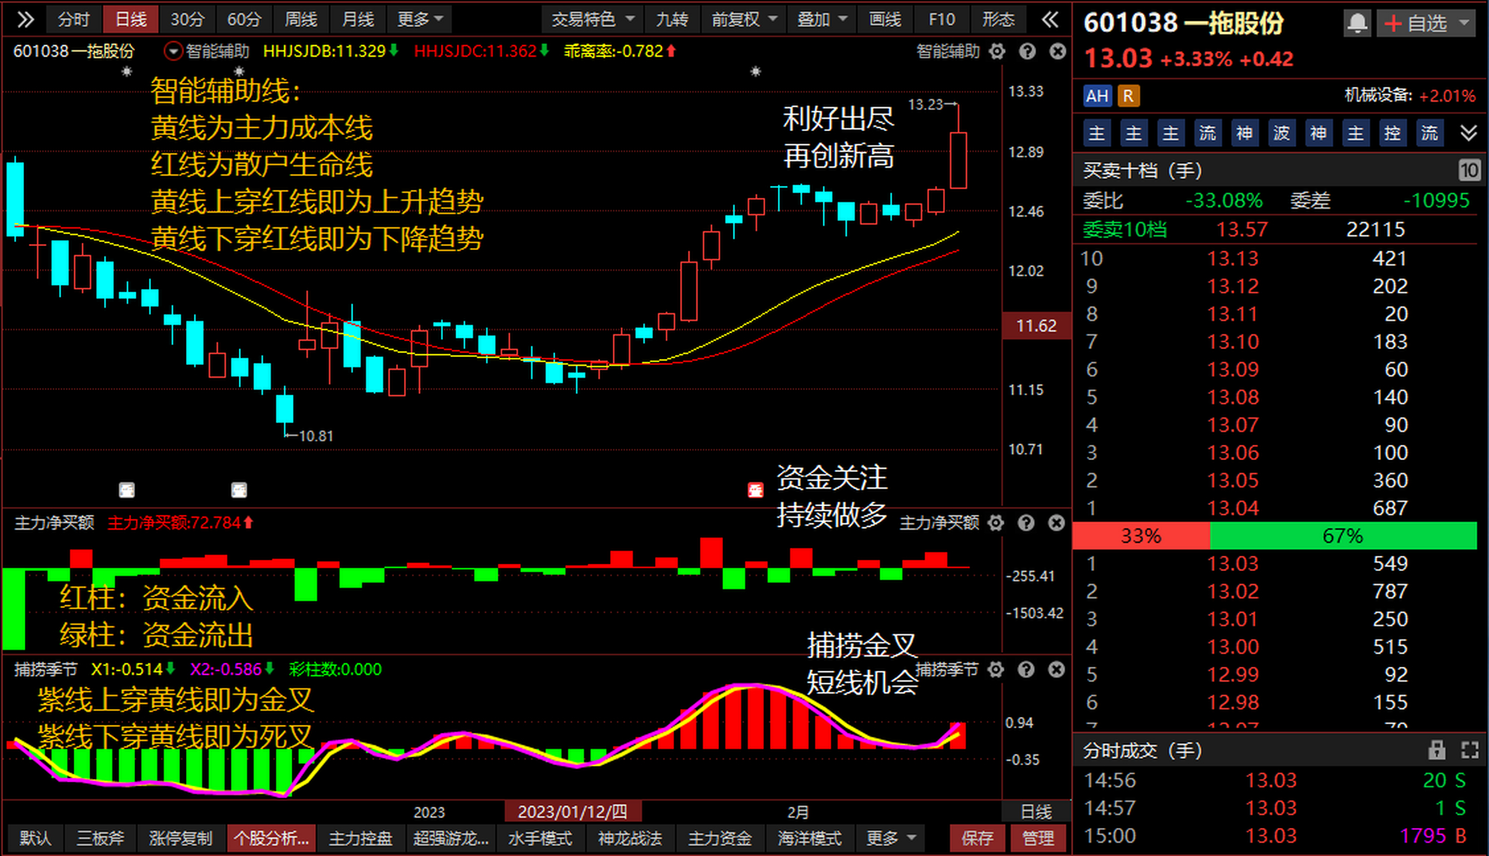Select the 个股分析 template tab
Image resolution: width=1489 pixels, height=856 pixels.
[271, 838]
